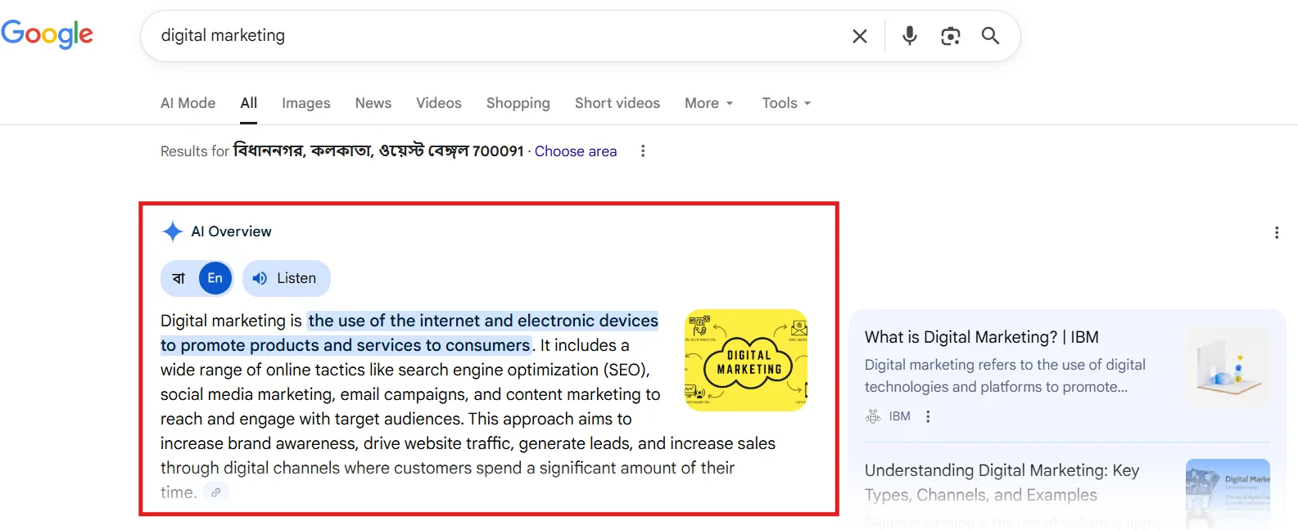Viewport: 1298px width, 530px height.
Task: Open location options three-dot menu
Action: click(643, 151)
